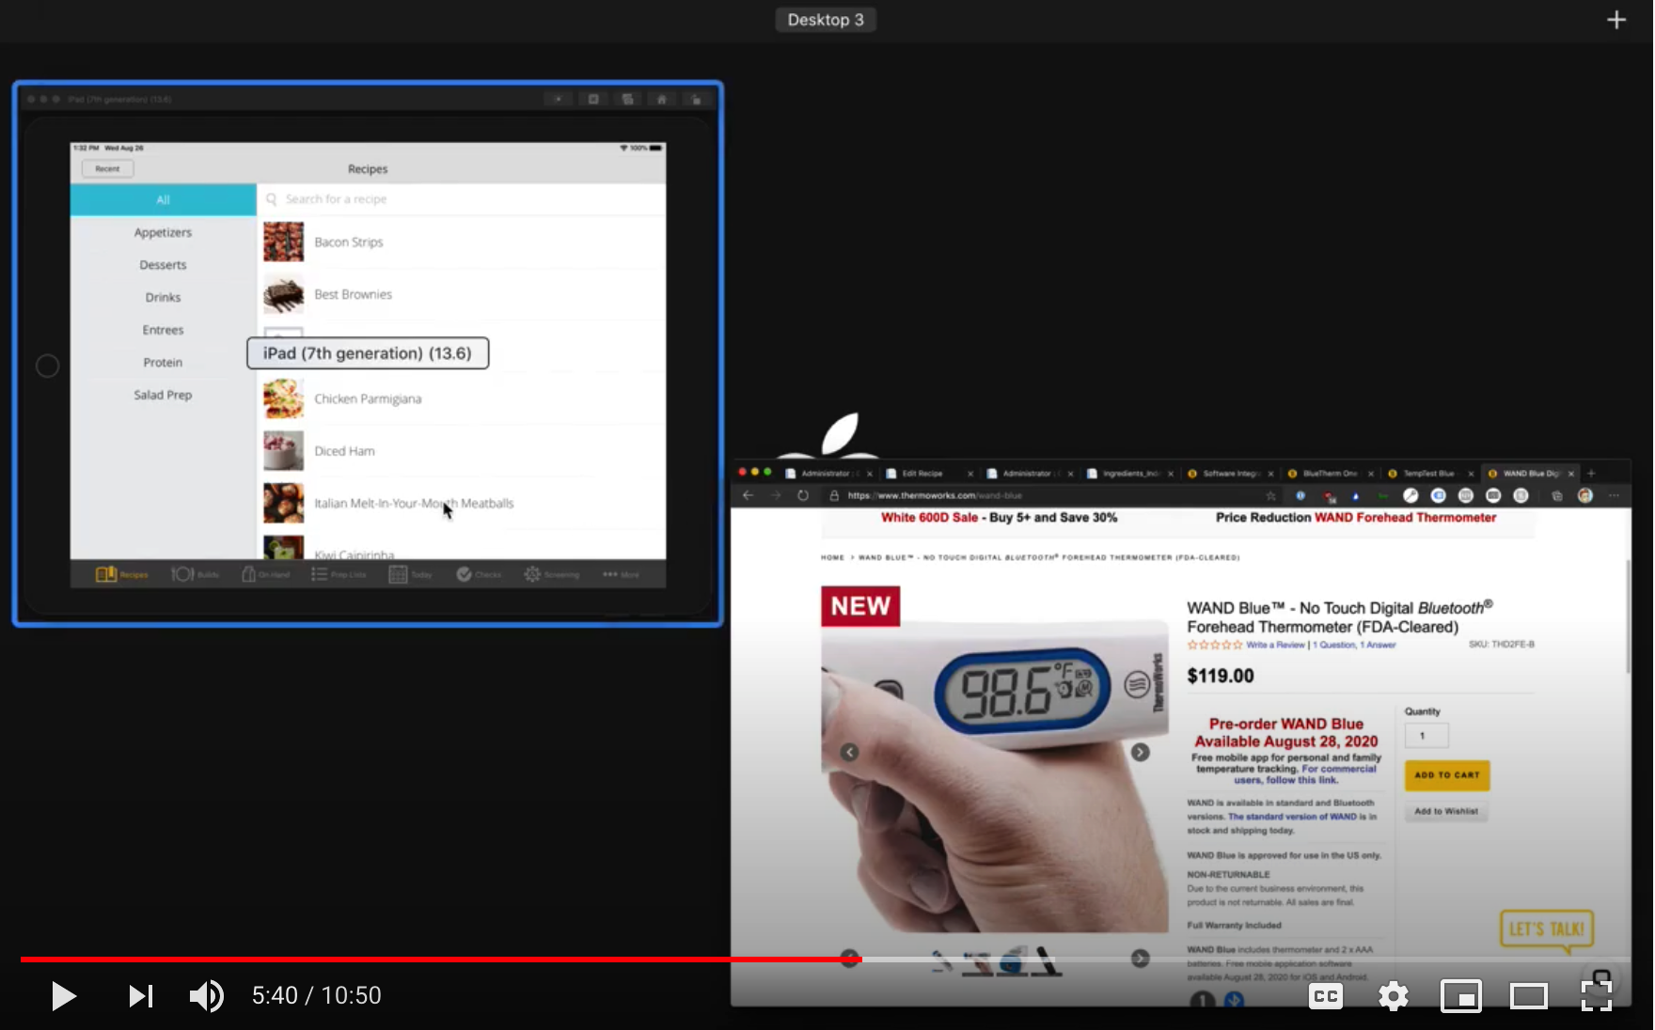Open the Write a Review link
The height and width of the screenshot is (1030, 1655).
coord(1275,645)
